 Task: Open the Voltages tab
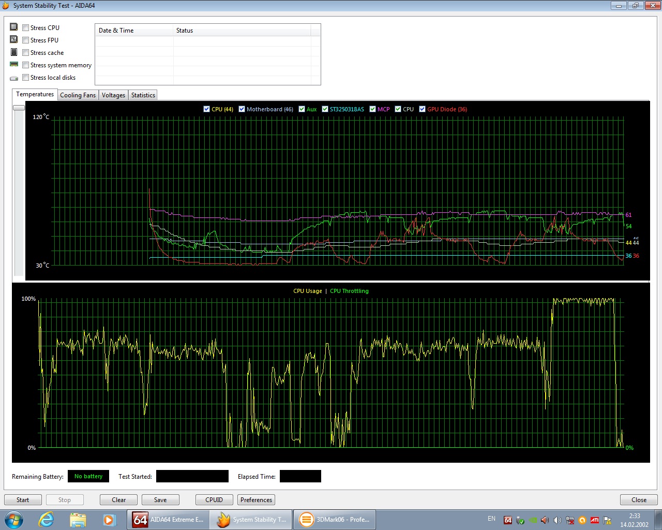(x=113, y=95)
